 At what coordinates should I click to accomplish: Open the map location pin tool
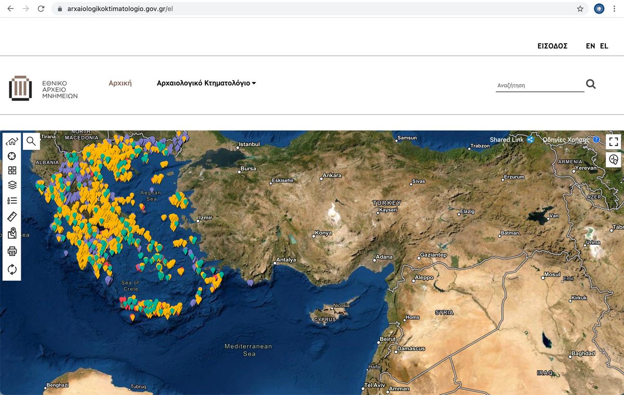(12, 233)
